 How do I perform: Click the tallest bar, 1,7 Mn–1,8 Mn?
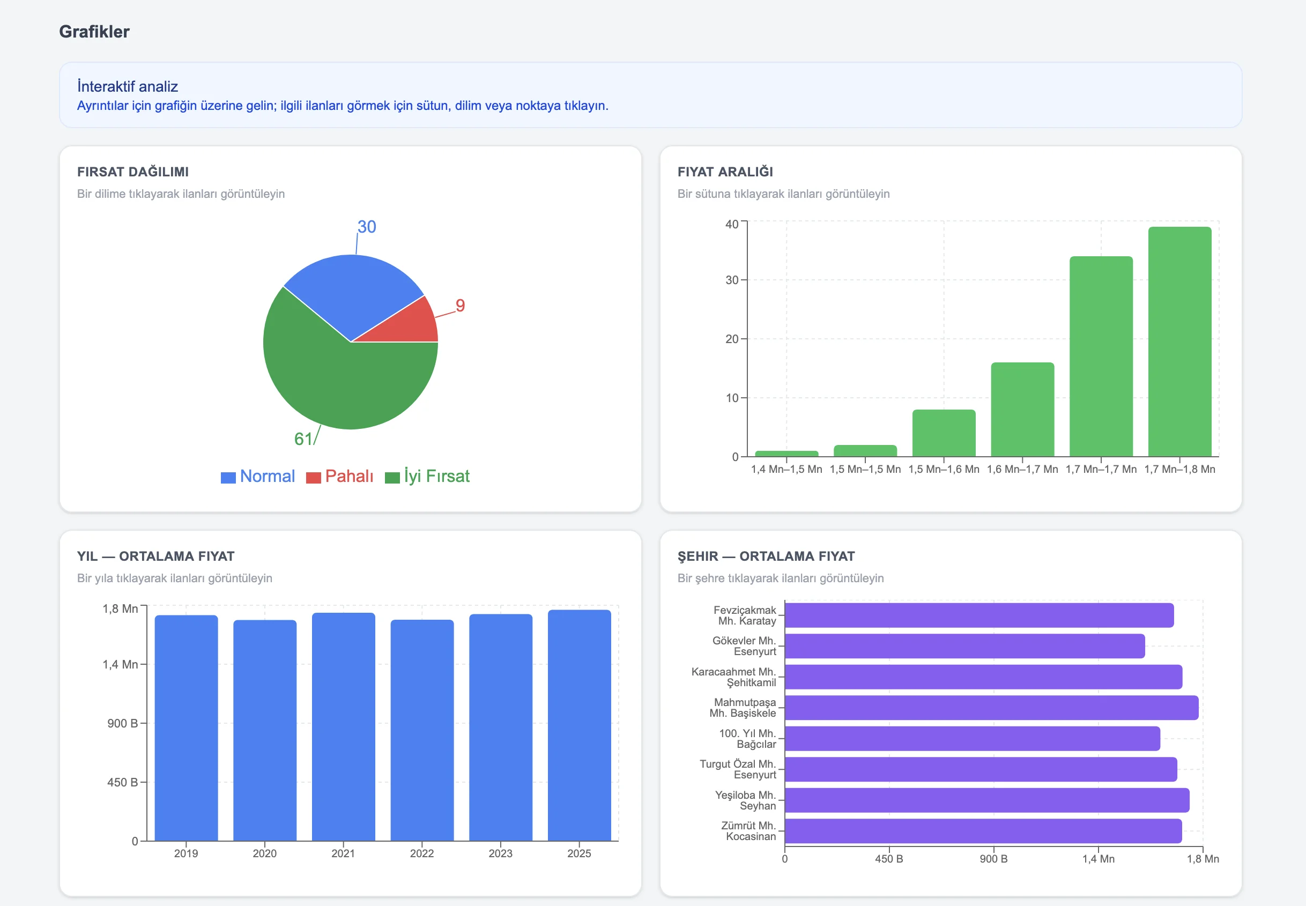pos(1180,341)
